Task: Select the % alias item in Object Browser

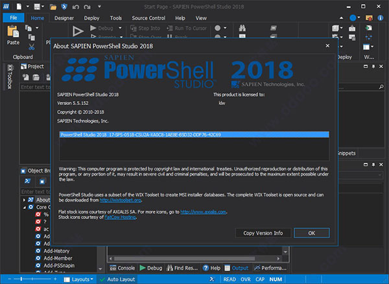Action: (x=46, y=215)
